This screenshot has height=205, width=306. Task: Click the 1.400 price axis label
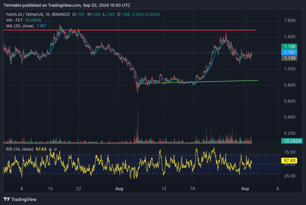(x=290, y=37)
